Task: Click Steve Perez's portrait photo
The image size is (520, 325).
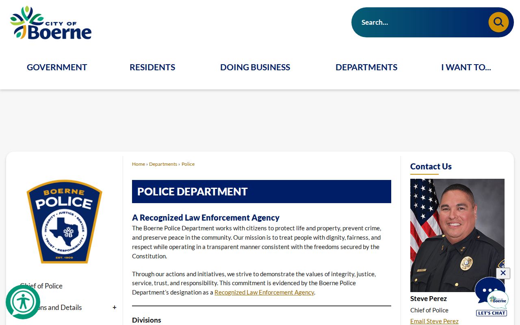Action: [457, 235]
